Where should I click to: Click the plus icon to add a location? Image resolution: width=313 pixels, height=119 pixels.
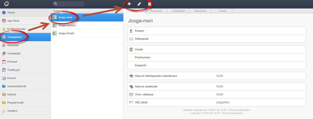[129, 4]
